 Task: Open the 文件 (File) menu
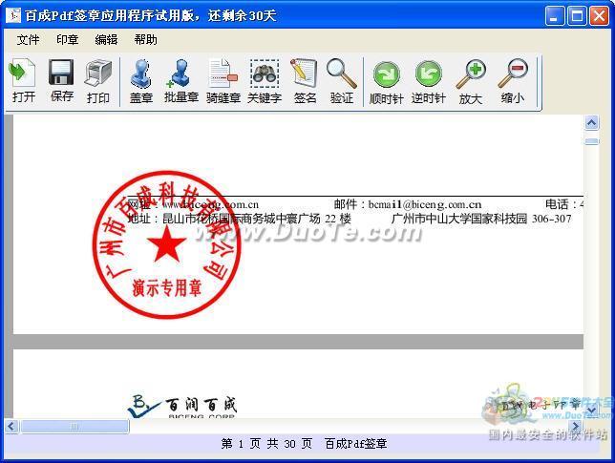(x=28, y=39)
